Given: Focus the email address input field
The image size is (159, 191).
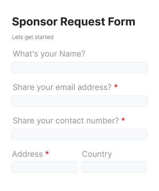Looking at the screenshot, I should click(79, 101).
